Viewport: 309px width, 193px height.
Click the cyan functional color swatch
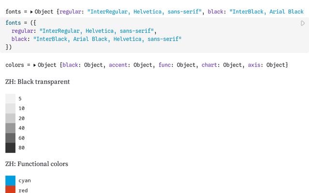point(10,180)
